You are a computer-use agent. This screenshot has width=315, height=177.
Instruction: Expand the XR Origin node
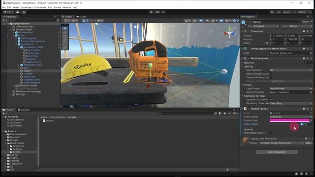pos(11,94)
